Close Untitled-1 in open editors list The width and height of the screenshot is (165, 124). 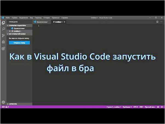pyautogui.click(x=10, y=31)
